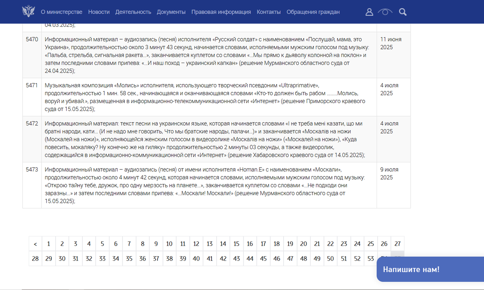
Task: Select entry number 5470 cell
Action: (x=32, y=55)
